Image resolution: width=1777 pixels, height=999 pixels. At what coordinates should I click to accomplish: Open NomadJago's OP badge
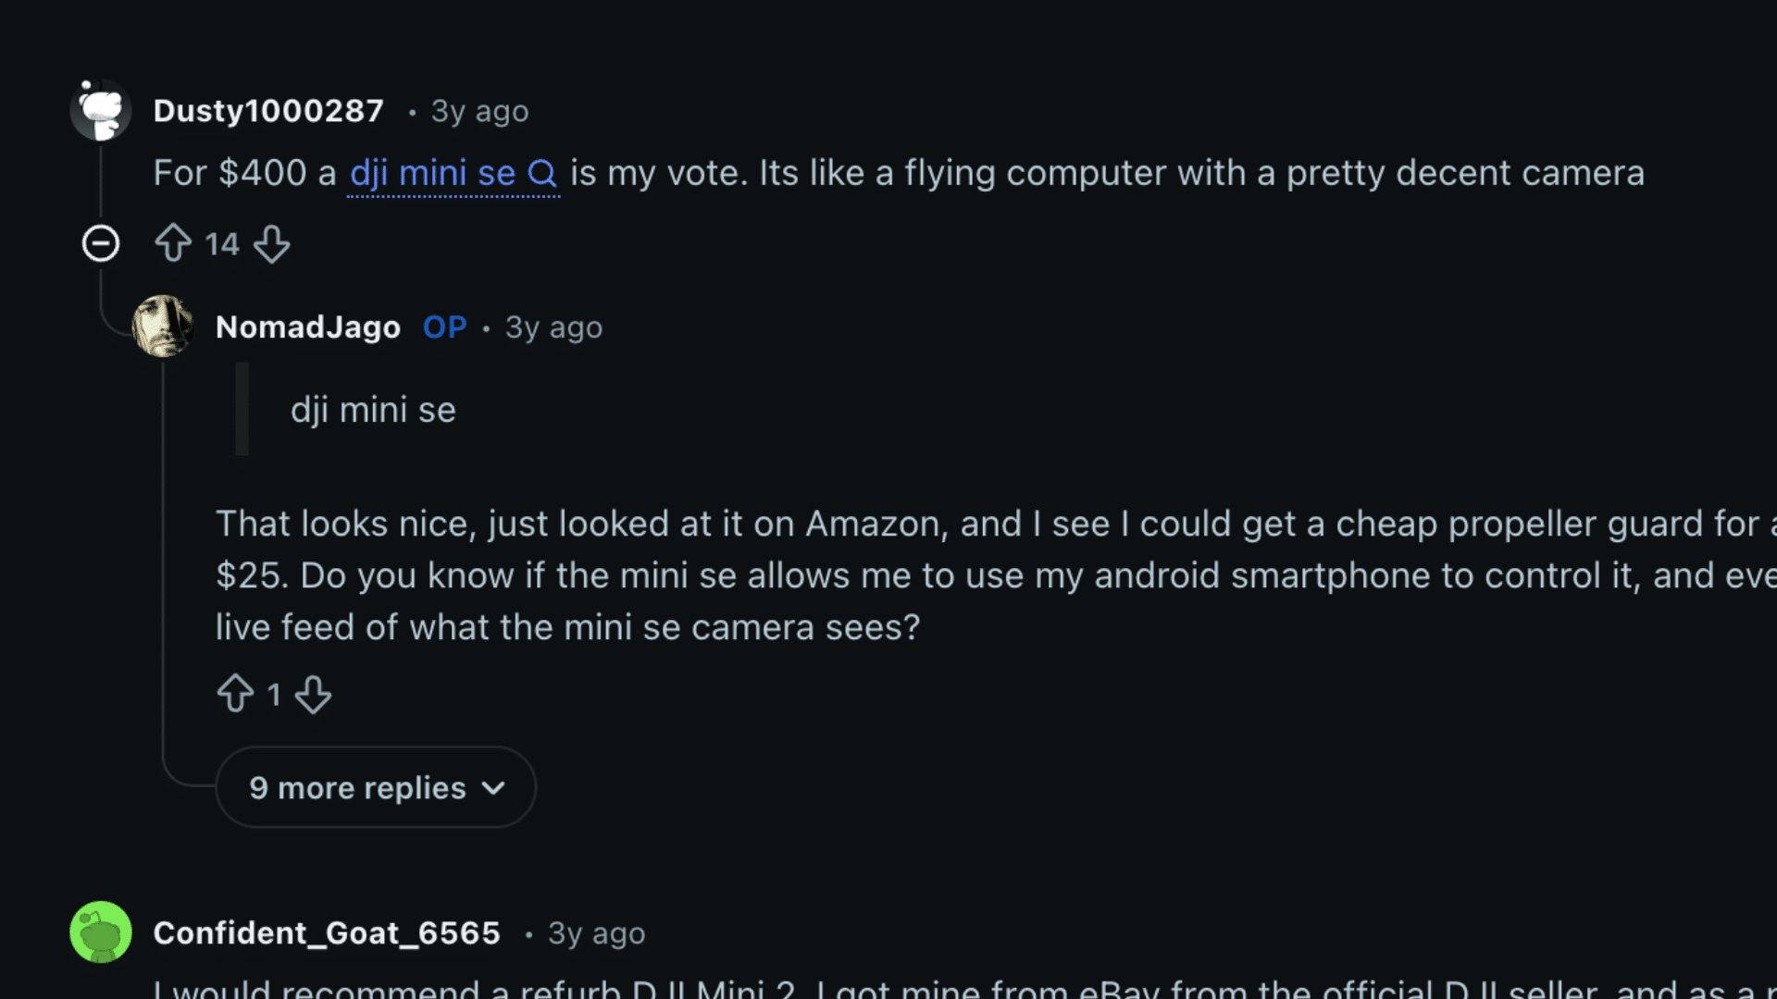(x=444, y=327)
